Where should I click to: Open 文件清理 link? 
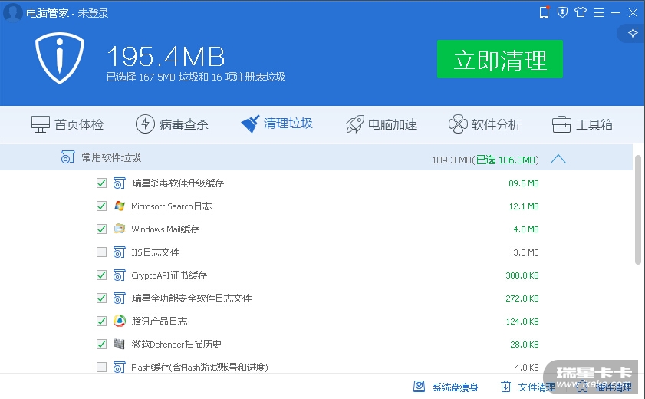(536, 387)
